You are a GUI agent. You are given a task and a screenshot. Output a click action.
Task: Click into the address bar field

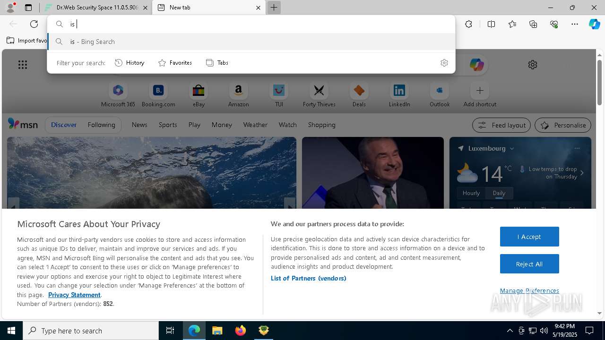(x=251, y=24)
